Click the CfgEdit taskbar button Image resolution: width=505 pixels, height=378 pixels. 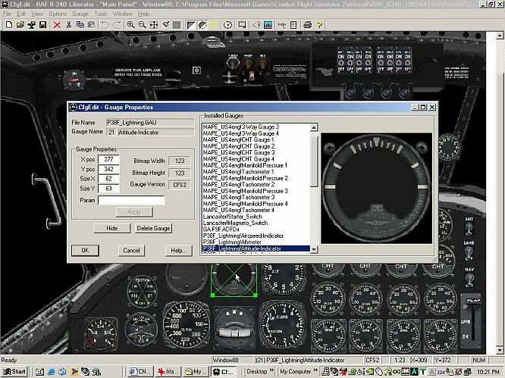click(x=224, y=372)
